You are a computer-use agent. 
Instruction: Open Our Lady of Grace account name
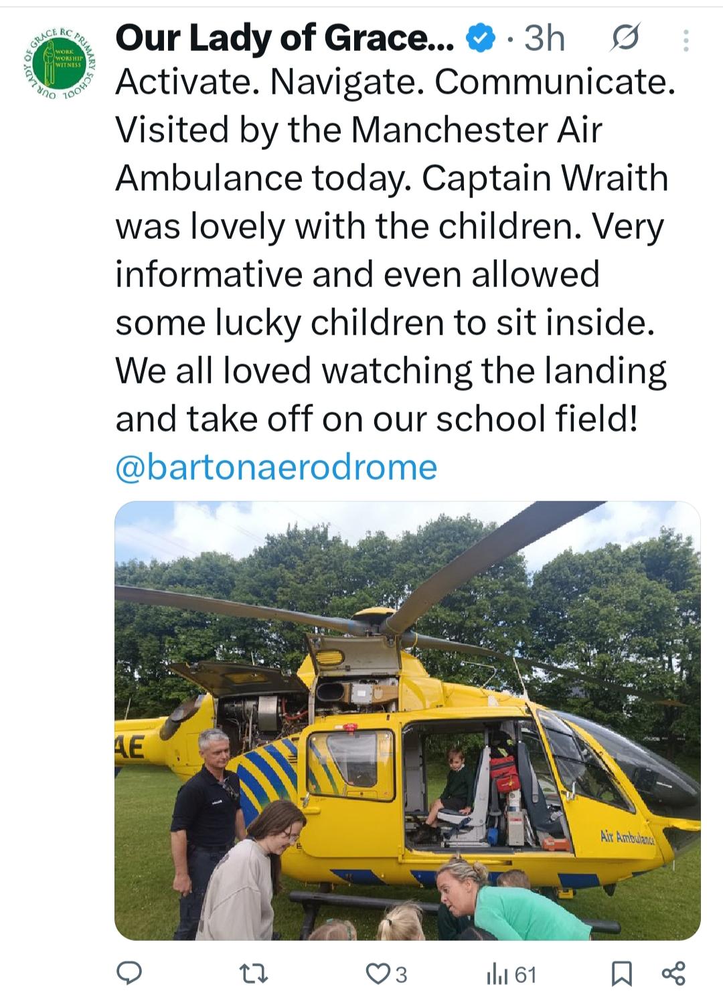click(x=285, y=39)
